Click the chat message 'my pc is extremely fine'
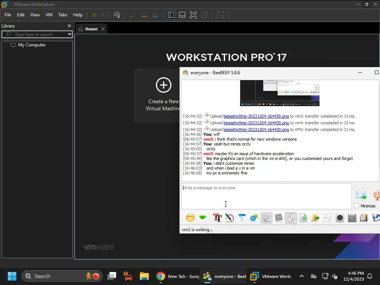Screen dimensions: 380x285 227,173
